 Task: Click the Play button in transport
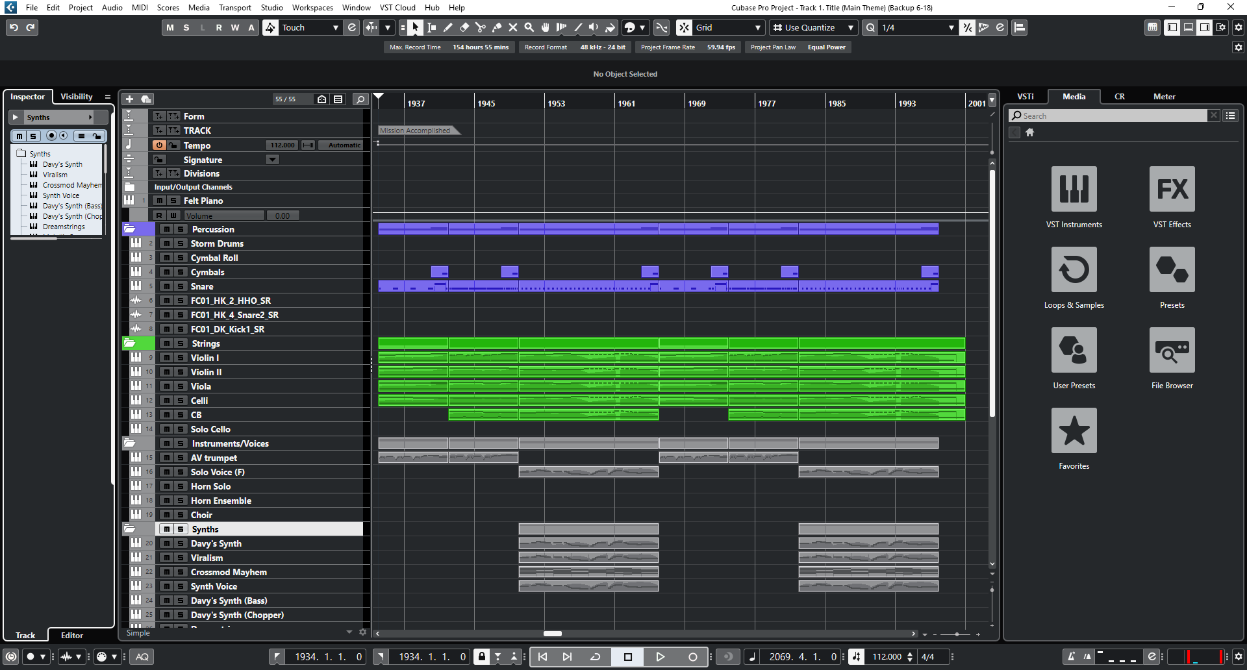[660, 656]
